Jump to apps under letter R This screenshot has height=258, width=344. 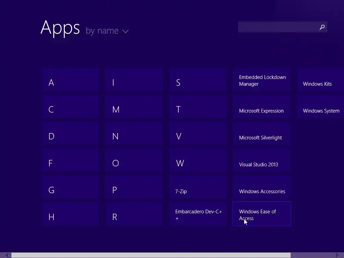[134, 214]
